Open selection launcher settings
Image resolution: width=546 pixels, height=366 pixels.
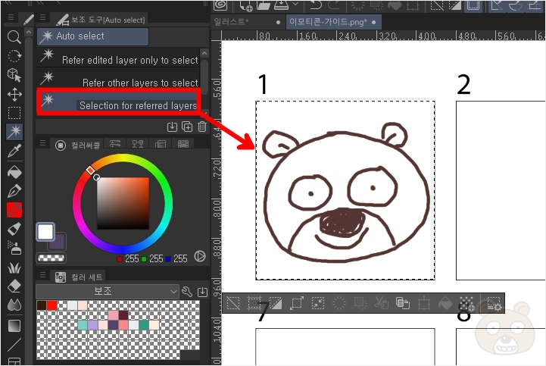(494, 304)
